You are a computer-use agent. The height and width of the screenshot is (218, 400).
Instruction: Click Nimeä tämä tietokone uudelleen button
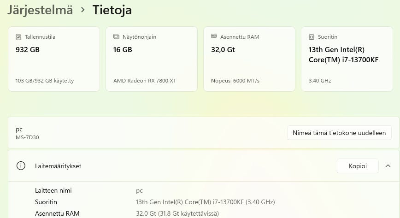(x=339, y=133)
